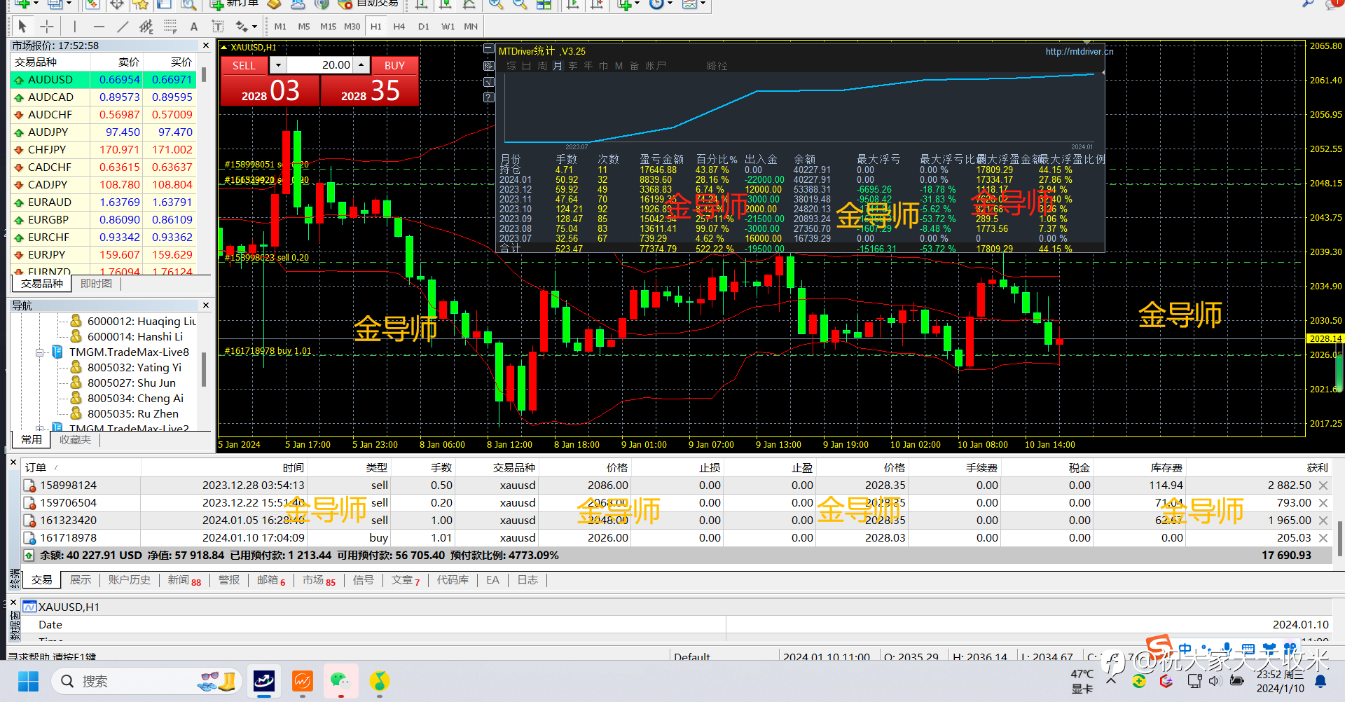The height and width of the screenshot is (702, 1345).
Task: Open the indicators list dropdown arrow
Action: click(637, 4)
